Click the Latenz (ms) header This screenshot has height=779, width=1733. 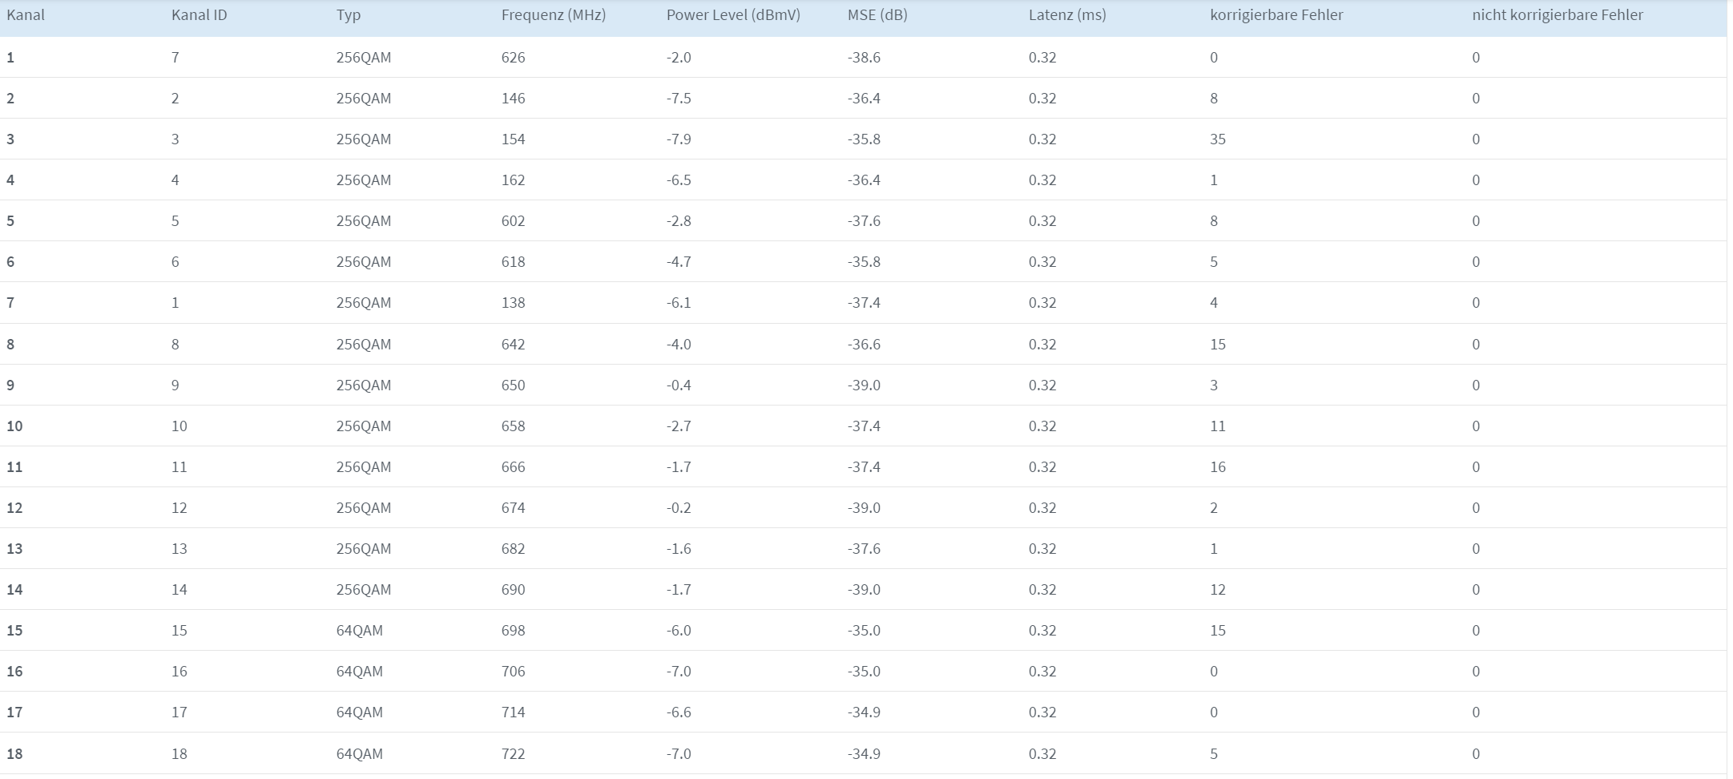click(1067, 15)
